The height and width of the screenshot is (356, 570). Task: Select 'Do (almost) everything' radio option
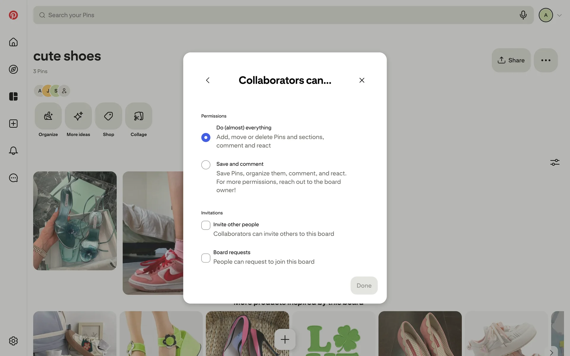(x=206, y=137)
